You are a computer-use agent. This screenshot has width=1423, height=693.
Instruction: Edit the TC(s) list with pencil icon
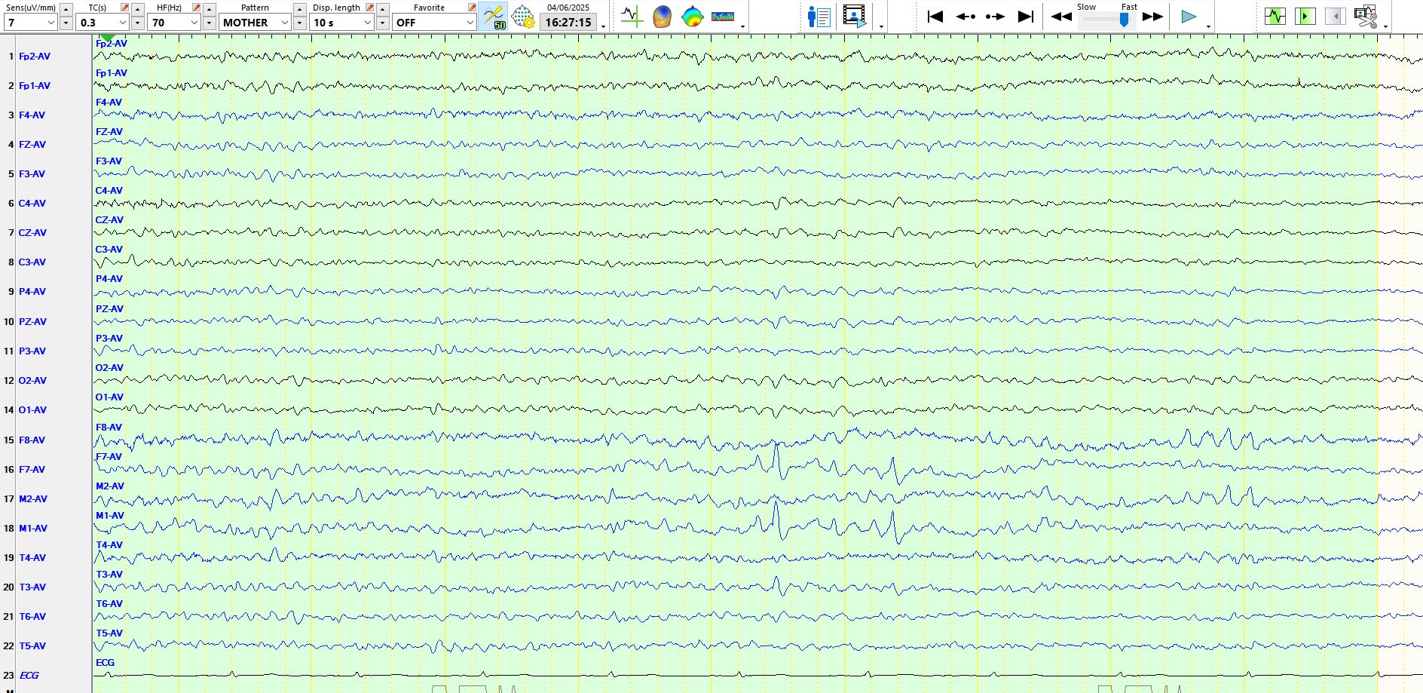click(125, 7)
